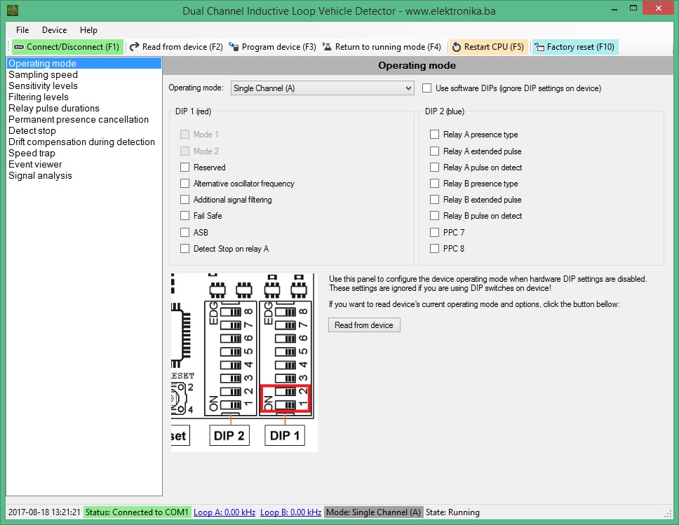The height and width of the screenshot is (525, 679).
Task: Click Factory reset (F10) toolbar button
Action: [574, 47]
